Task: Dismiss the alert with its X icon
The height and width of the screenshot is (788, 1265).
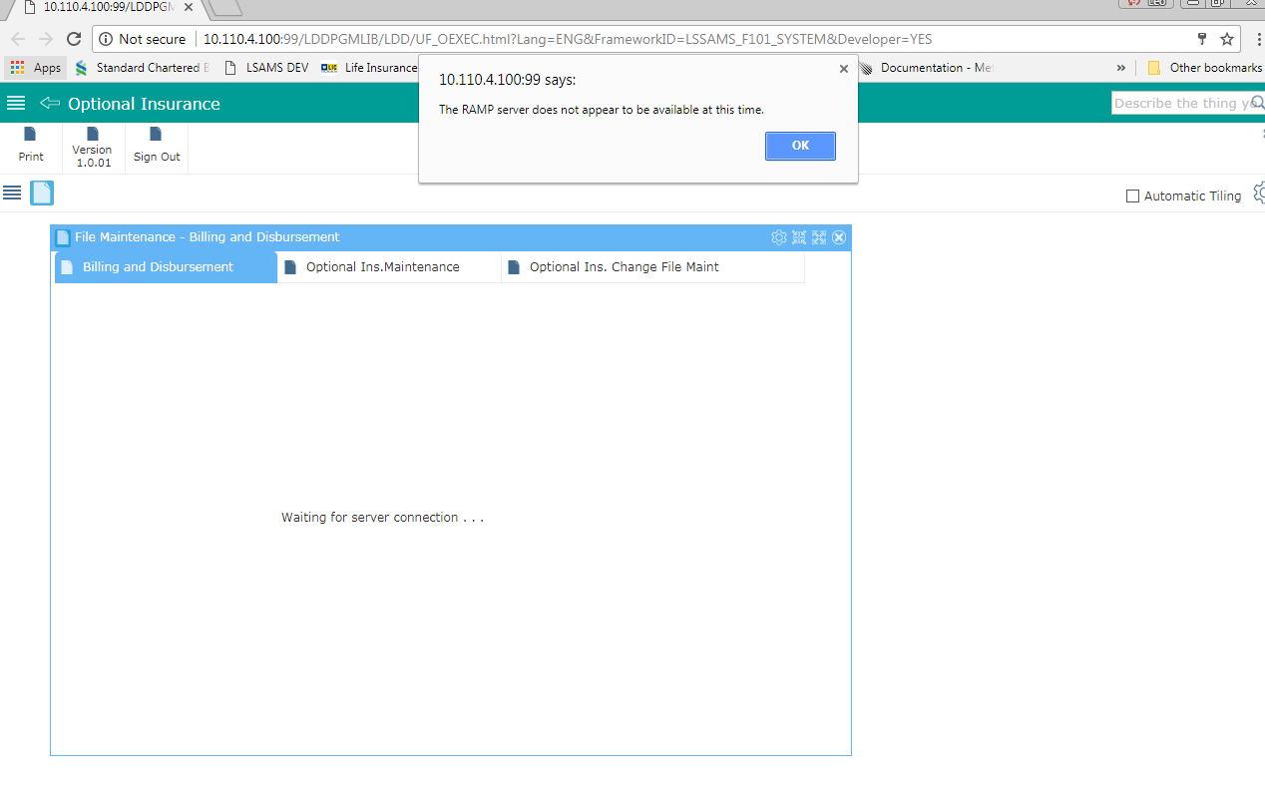Action: click(x=844, y=69)
